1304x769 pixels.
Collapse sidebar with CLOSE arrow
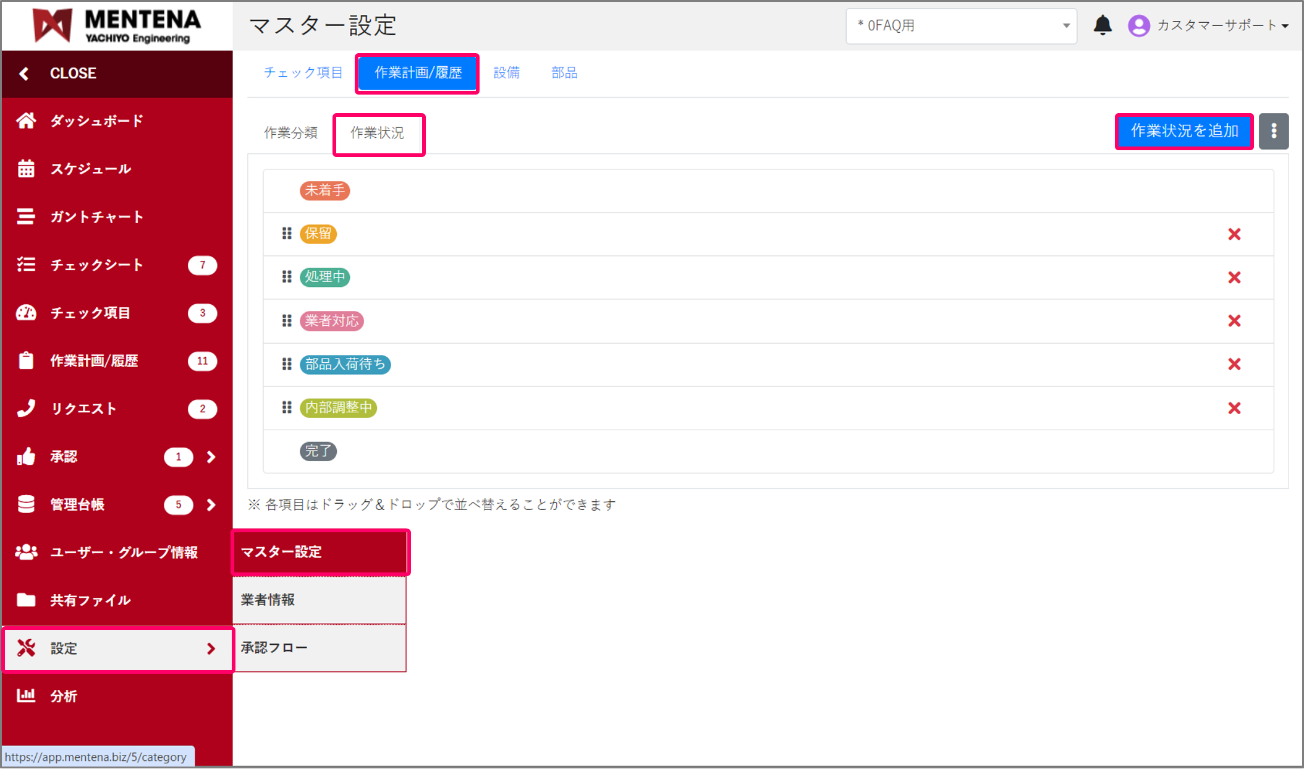(x=24, y=74)
